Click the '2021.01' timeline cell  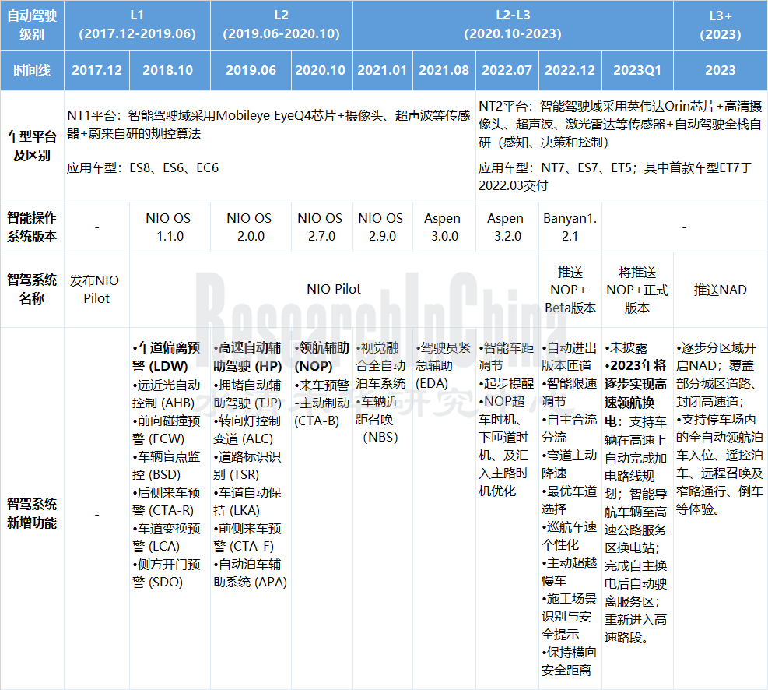[x=383, y=70]
